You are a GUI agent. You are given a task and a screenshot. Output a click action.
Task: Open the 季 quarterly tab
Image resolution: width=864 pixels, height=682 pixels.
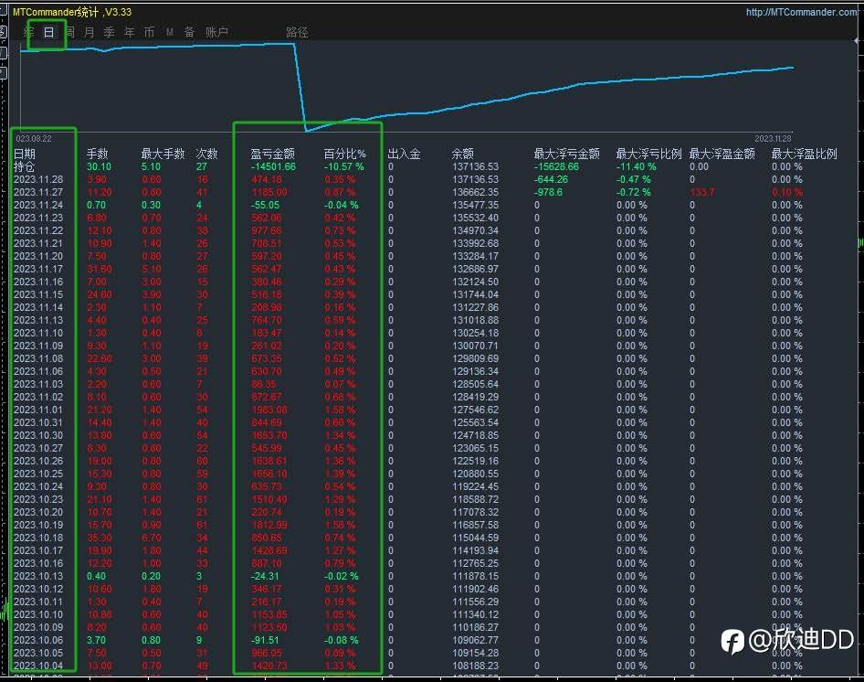[109, 32]
